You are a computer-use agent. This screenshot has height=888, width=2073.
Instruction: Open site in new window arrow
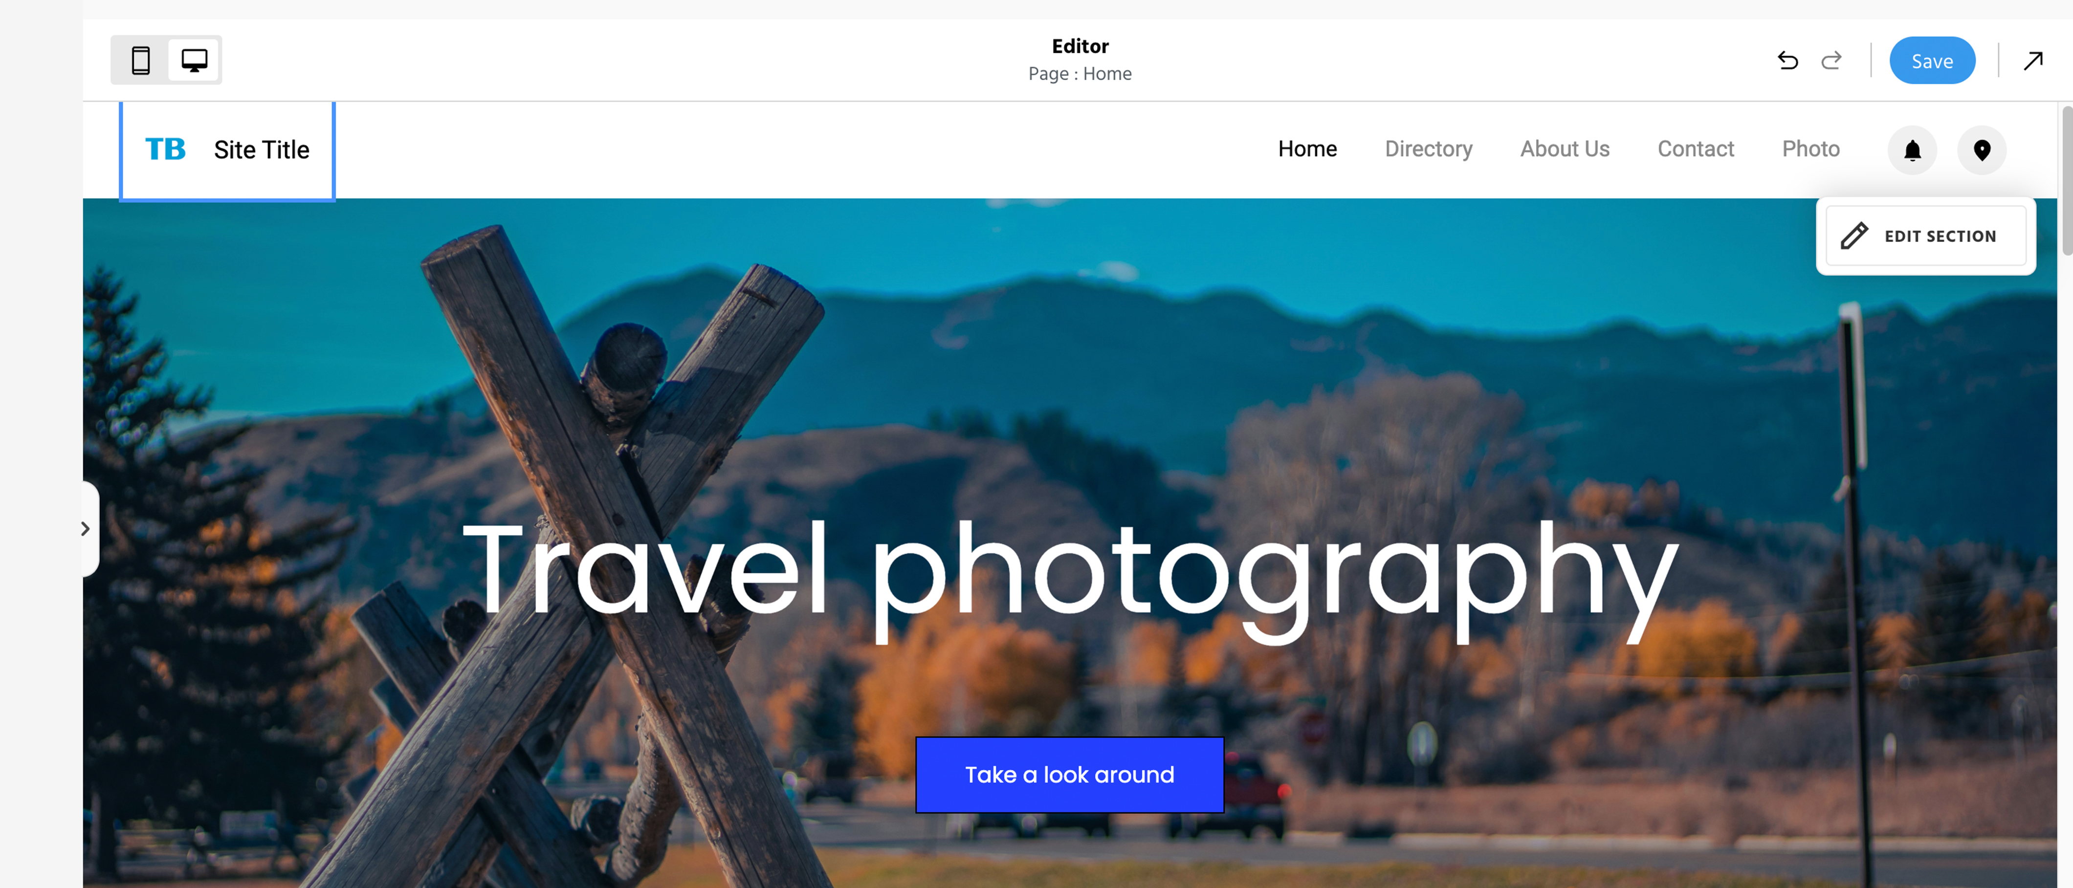pos(2033,61)
